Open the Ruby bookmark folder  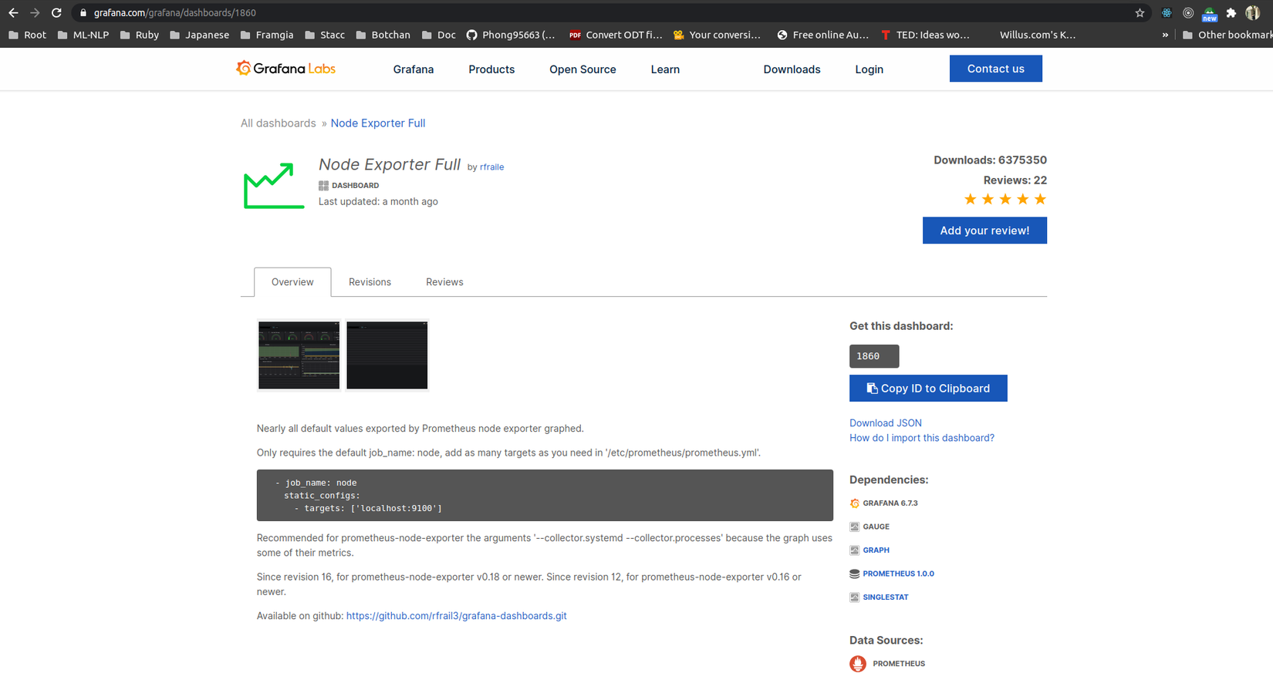click(140, 35)
